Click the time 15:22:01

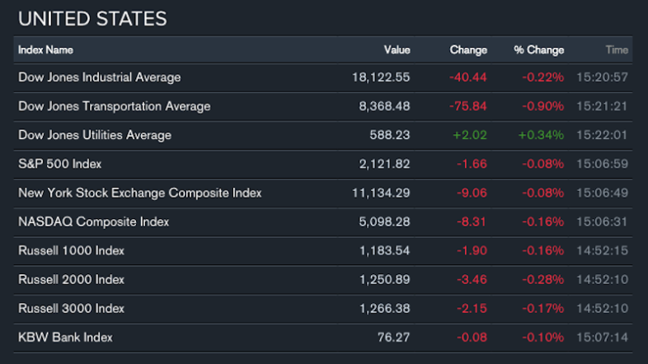pos(602,135)
